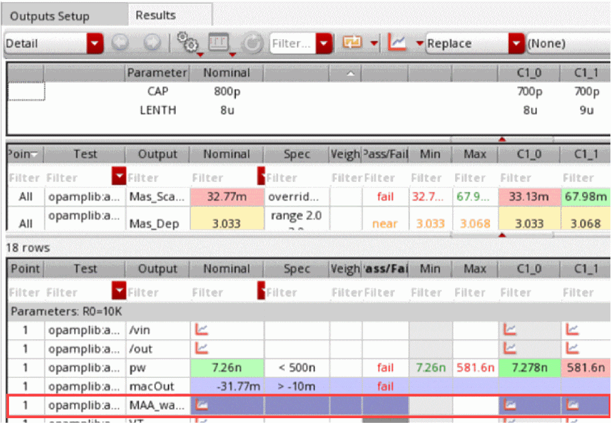Click the fail status in Mas_Sca row
Image resolution: width=611 pixels, height=423 pixels.
point(385,196)
